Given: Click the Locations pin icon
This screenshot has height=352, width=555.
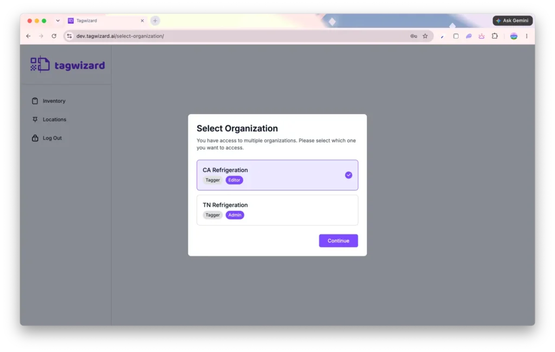Looking at the screenshot, I should click(35, 119).
